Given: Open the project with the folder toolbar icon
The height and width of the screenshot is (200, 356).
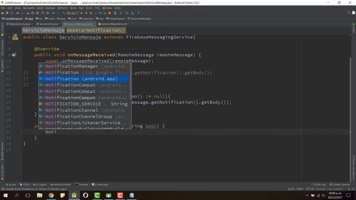Looking at the screenshot, I should tap(3, 13).
